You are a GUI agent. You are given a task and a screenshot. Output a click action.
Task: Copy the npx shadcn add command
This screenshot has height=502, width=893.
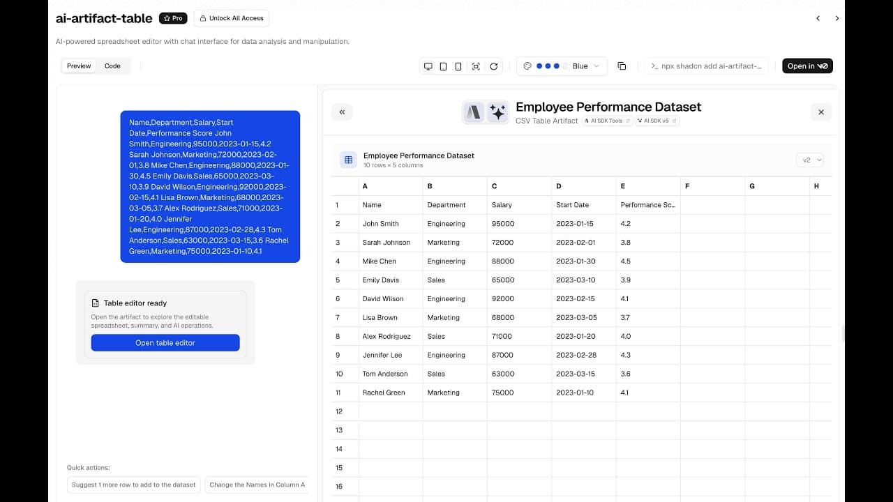[x=706, y=66]
